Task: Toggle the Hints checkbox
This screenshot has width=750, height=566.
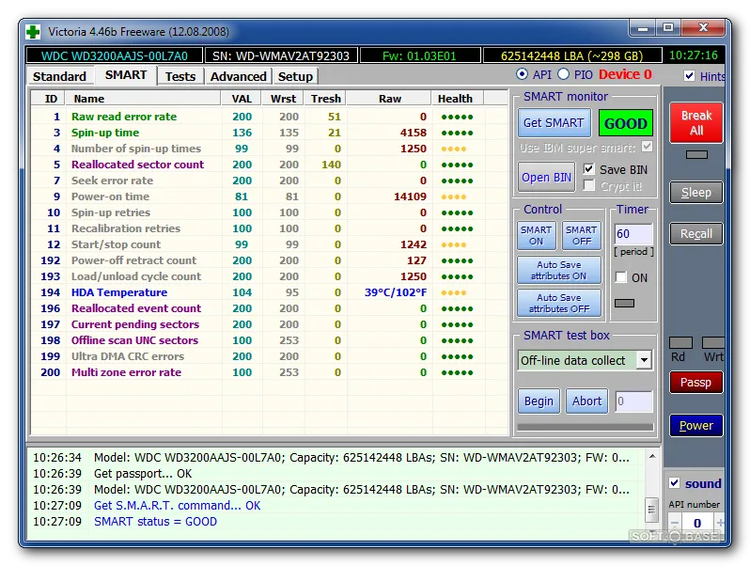Action: [689, 75]
